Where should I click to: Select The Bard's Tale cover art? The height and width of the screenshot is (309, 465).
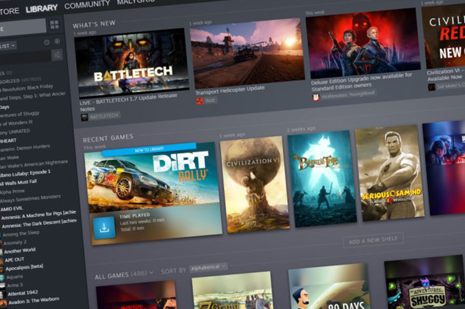322,179
